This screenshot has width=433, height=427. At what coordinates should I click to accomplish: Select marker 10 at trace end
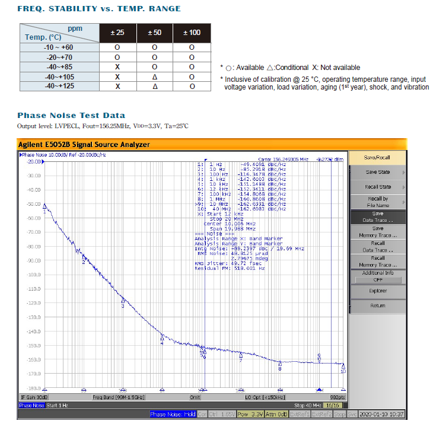click(343, 367)
